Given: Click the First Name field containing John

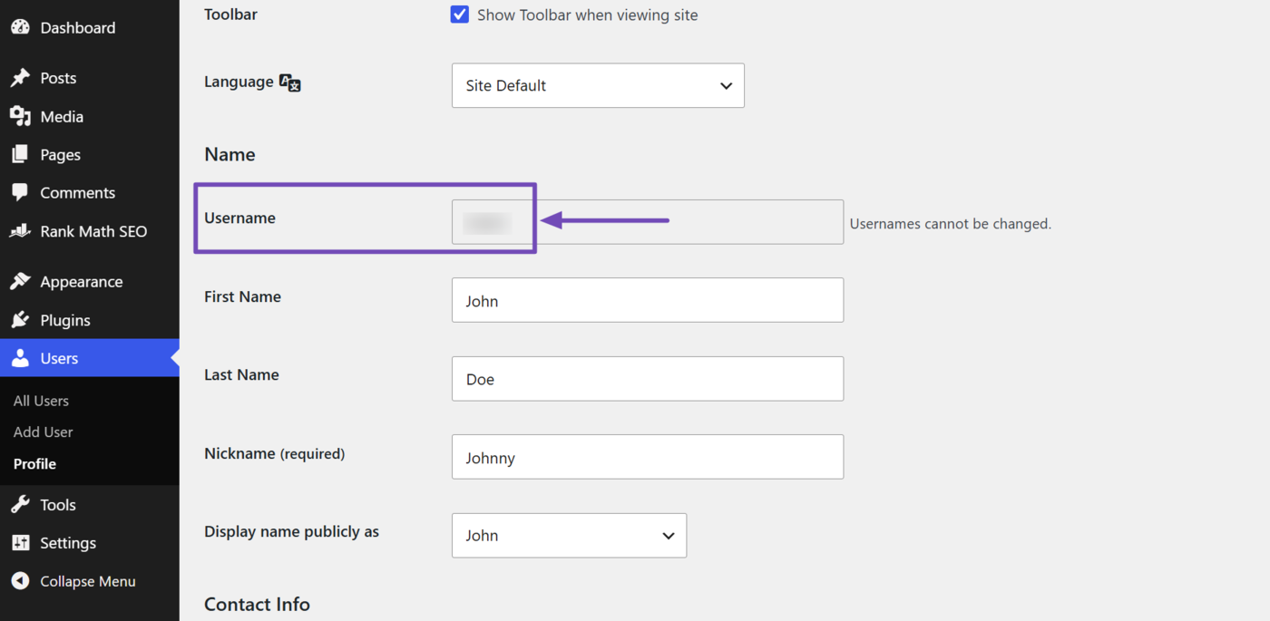Looking at the screenshot, I should [648, 300].
